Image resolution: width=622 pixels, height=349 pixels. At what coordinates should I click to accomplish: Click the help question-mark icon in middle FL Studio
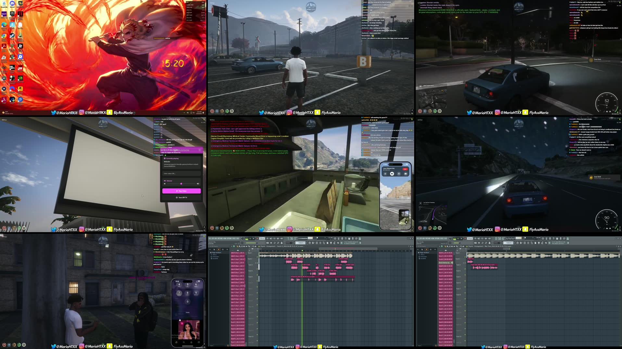346,238
